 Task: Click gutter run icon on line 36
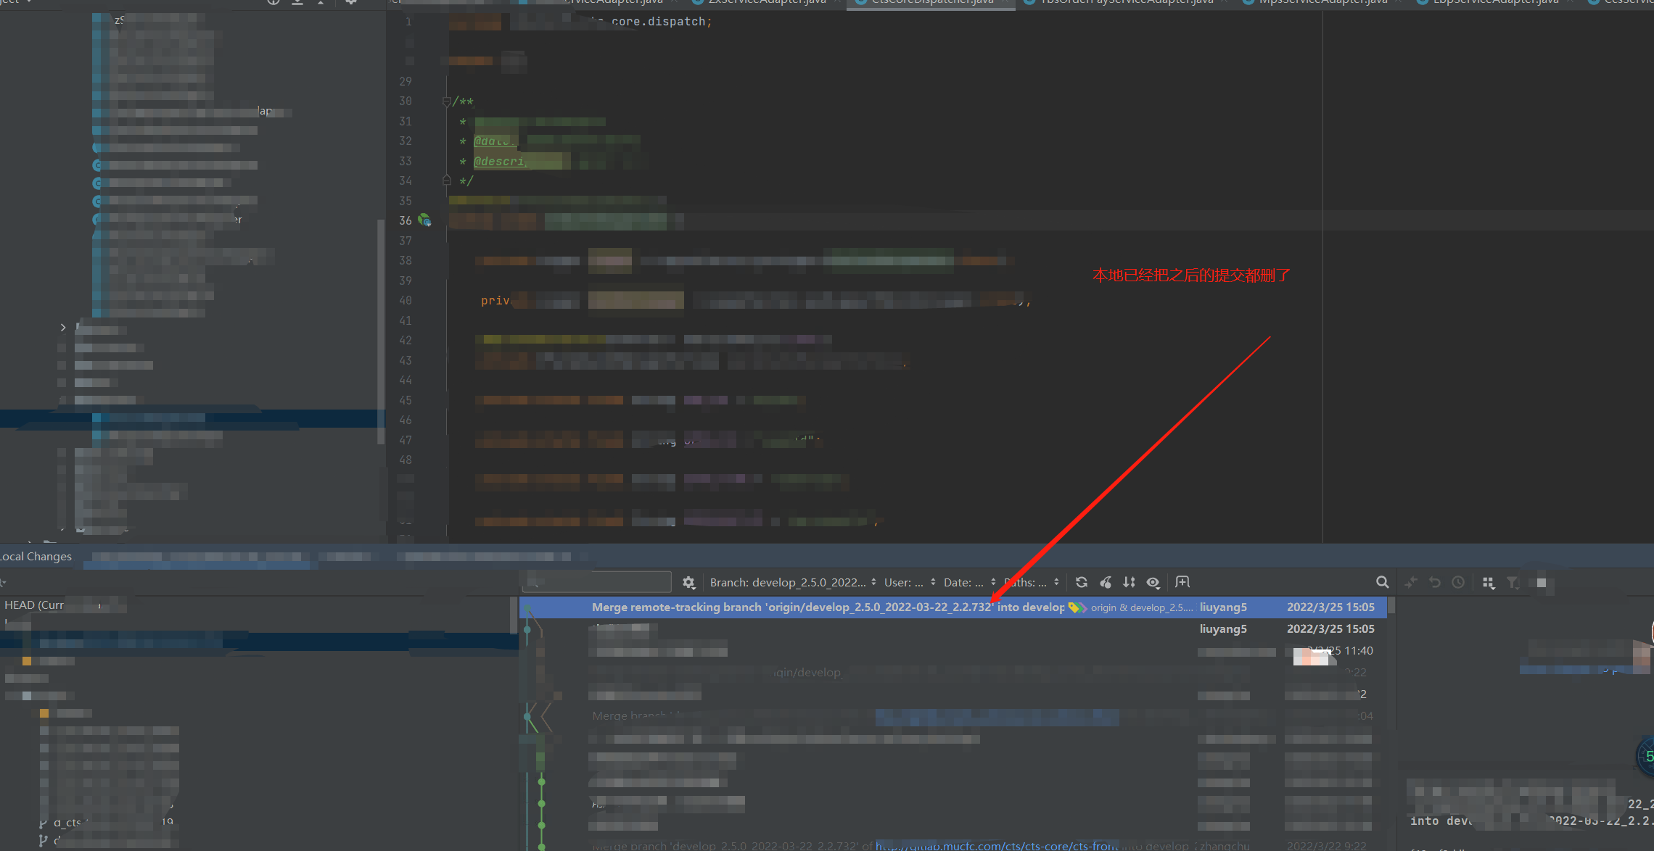pos(424,220)
